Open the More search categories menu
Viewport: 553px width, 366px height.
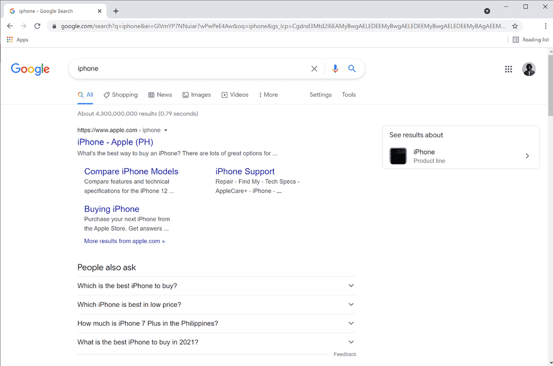[x=268, y=94]
